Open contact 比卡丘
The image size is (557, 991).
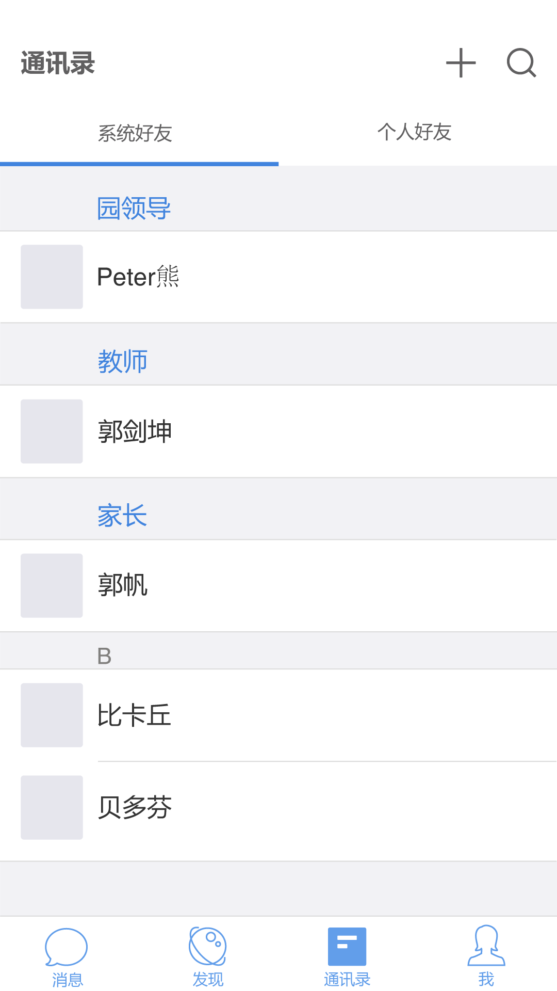[x=134, y=715]
